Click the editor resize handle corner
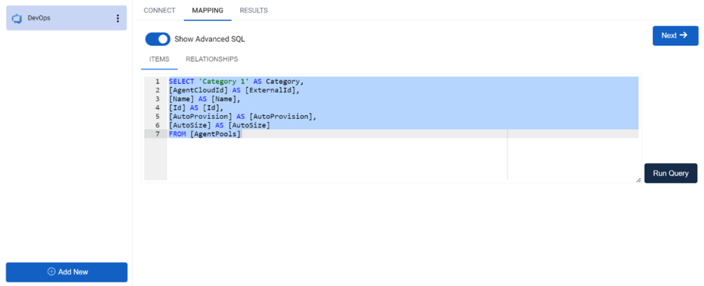 pos(638,180)
